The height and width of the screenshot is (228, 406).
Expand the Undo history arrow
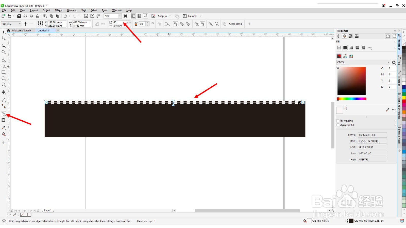[x=70, y=16]
